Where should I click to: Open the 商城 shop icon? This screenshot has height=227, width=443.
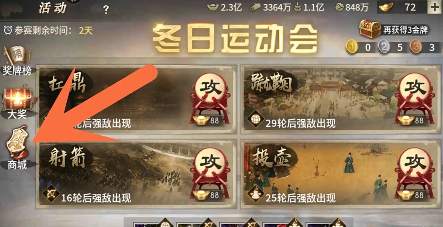[17, 148]
